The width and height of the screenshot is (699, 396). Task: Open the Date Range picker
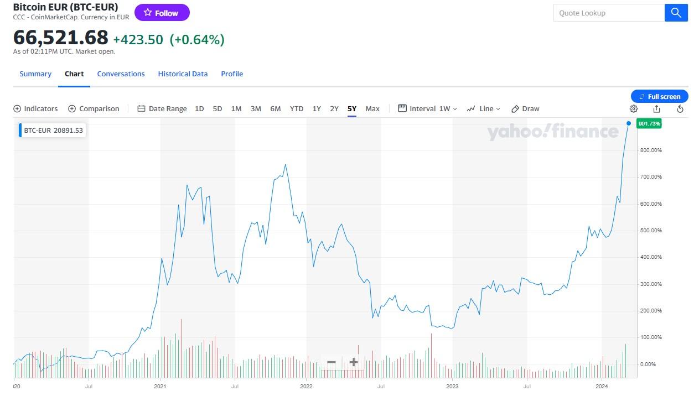pyautogui.click(x=162, y=109)
